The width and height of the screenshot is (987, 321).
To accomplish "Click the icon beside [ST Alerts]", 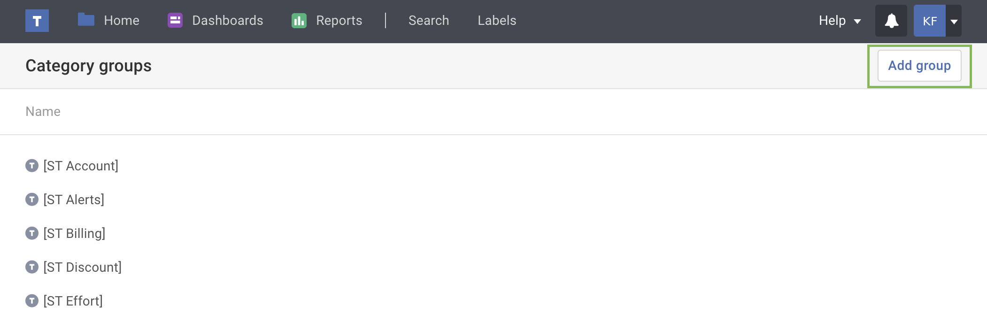I will click(32, 199).
